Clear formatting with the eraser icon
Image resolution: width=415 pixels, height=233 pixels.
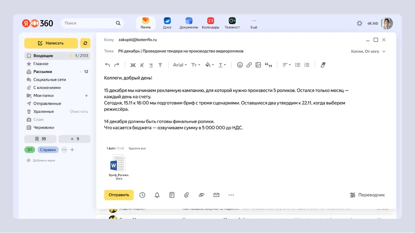coord(323,65)
